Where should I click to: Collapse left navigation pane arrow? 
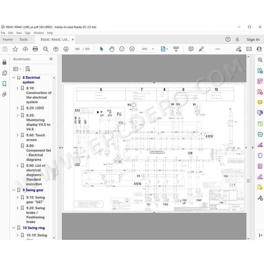60,147
